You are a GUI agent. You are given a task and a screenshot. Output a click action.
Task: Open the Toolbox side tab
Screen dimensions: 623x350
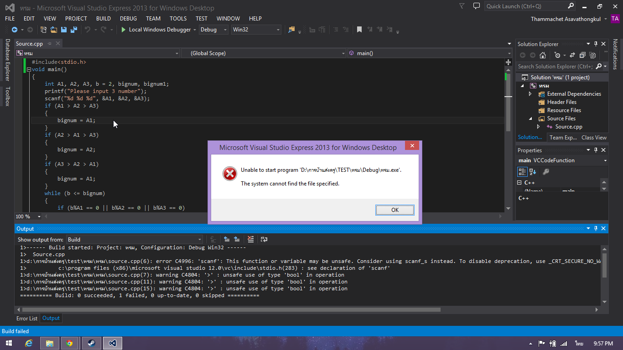coord(7,96)
